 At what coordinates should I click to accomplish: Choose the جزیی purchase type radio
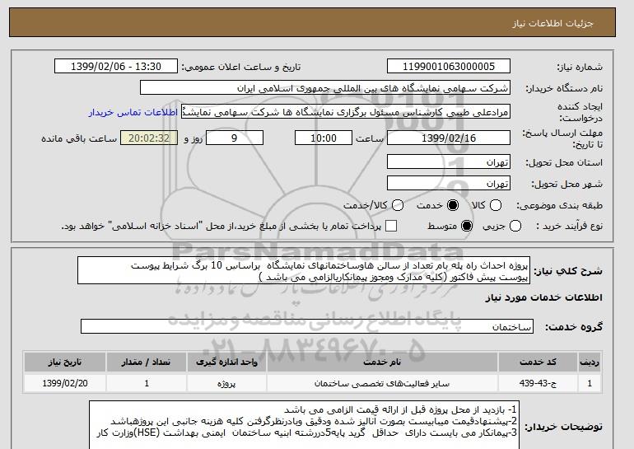point(515,226)
